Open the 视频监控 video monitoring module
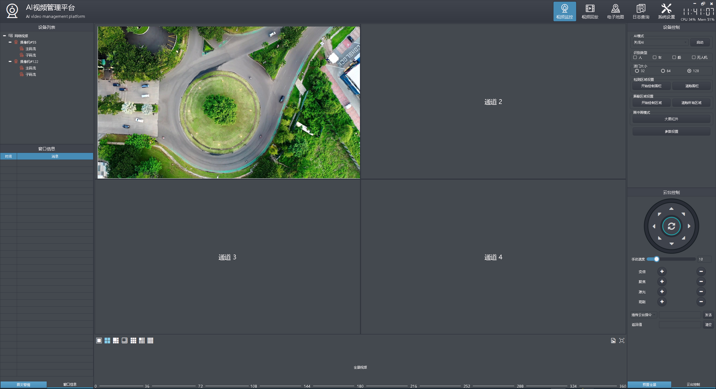716x389 pixels. pos(564,11)
